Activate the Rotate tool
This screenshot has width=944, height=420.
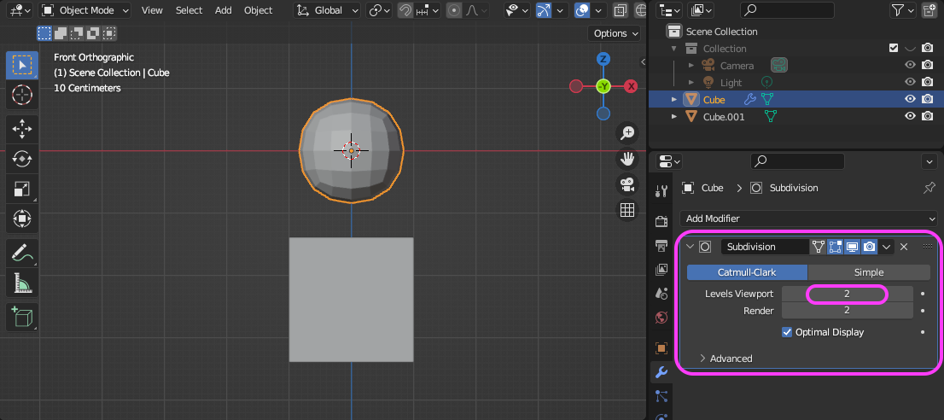tap(21, 159)
